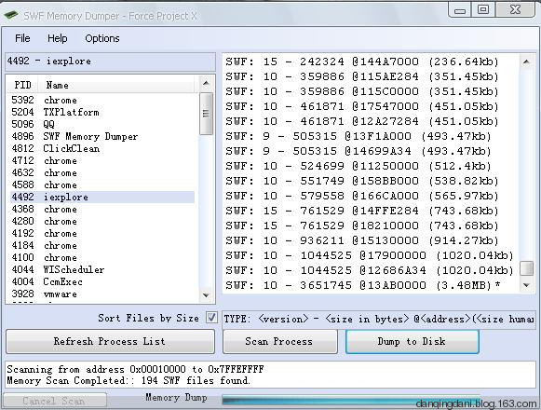541x410 pixels.
Task: Select process 4368 chrome
Action: [102, 209]
